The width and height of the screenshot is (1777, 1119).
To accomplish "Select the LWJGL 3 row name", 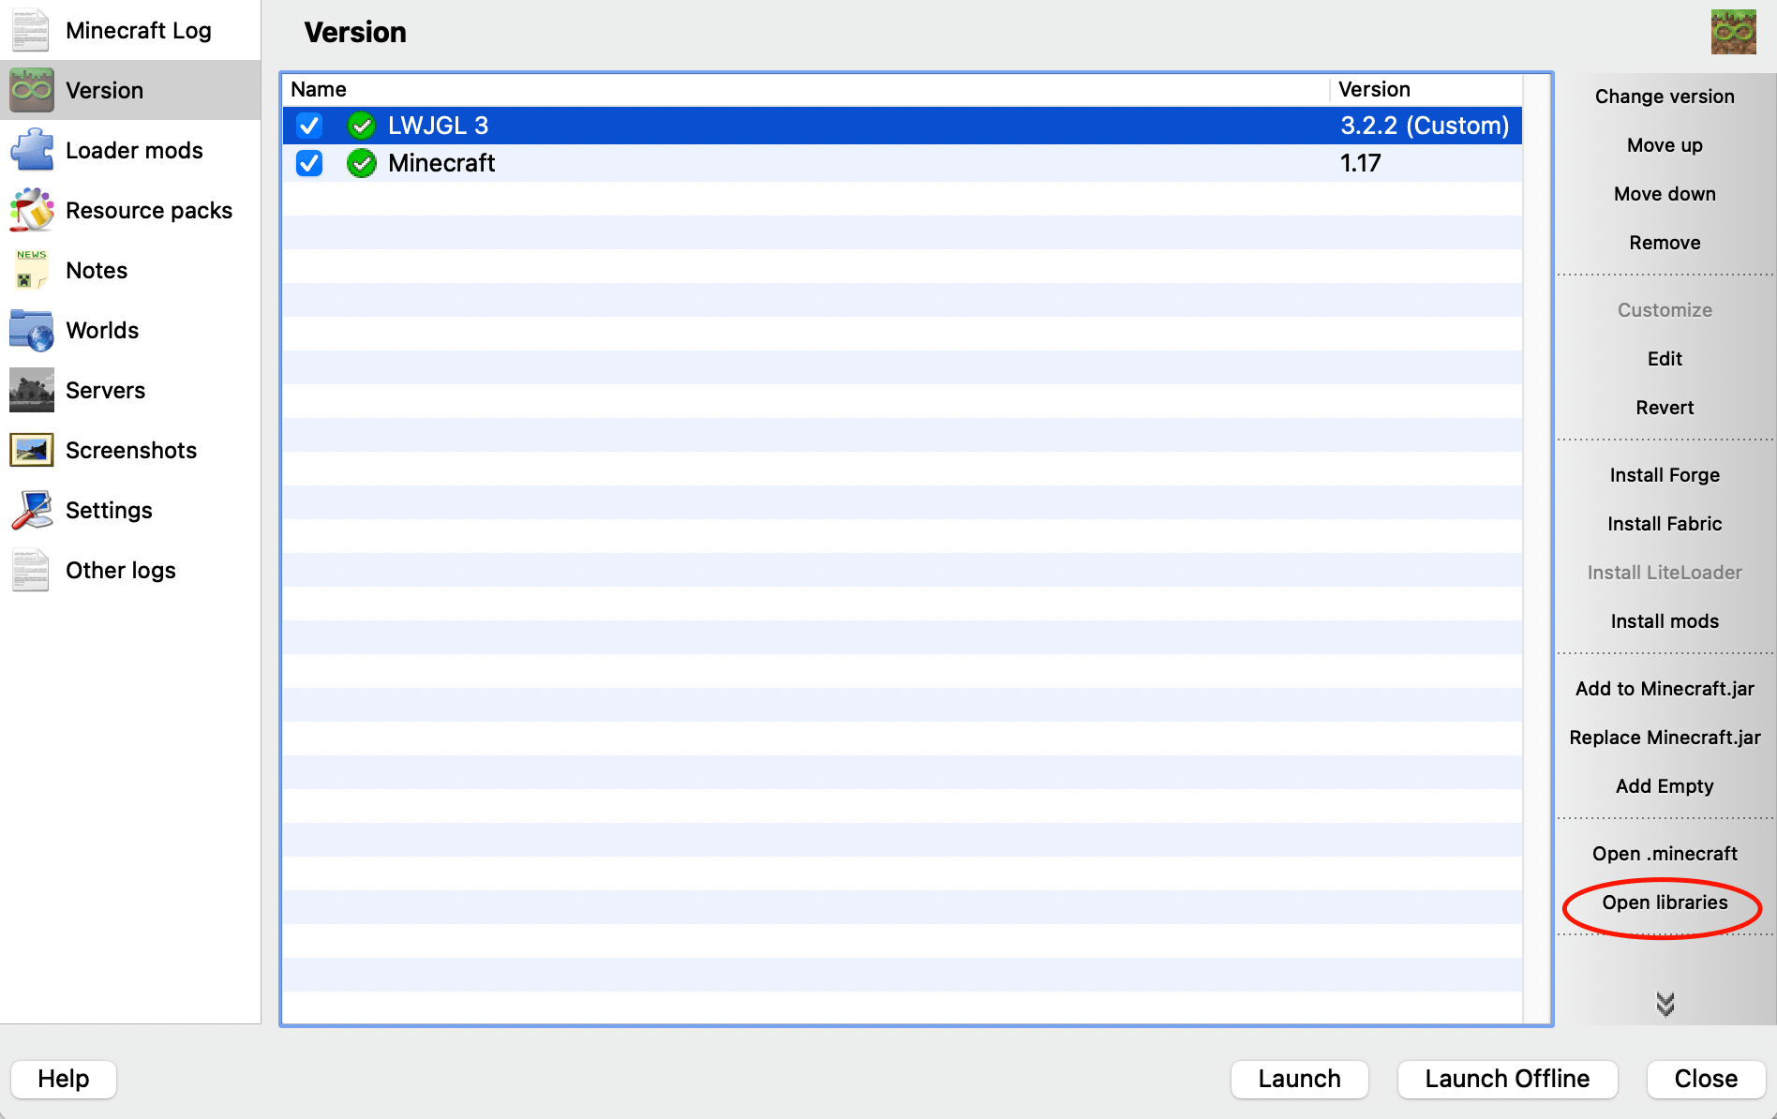I will pyautogui.click(x=438, y=126).
